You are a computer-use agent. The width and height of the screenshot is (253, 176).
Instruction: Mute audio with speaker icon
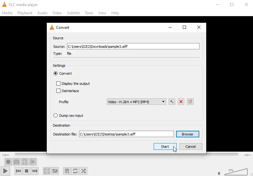tap(219, 173)
